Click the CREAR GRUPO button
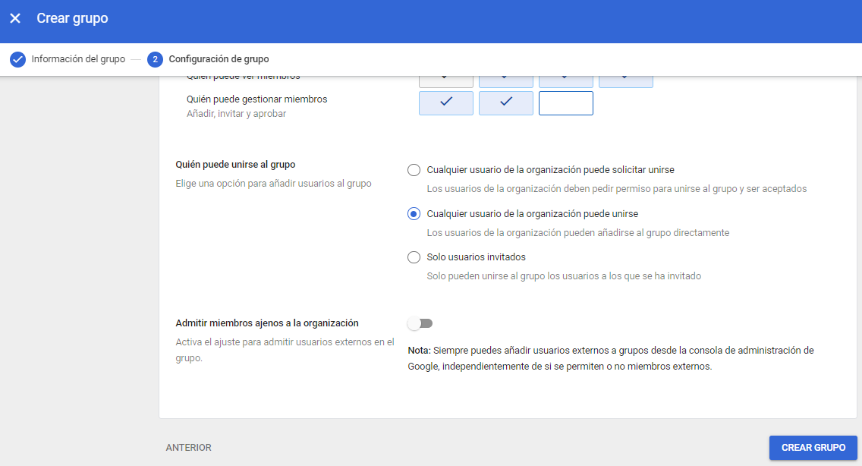862x466 pixels. click(813, 447)
